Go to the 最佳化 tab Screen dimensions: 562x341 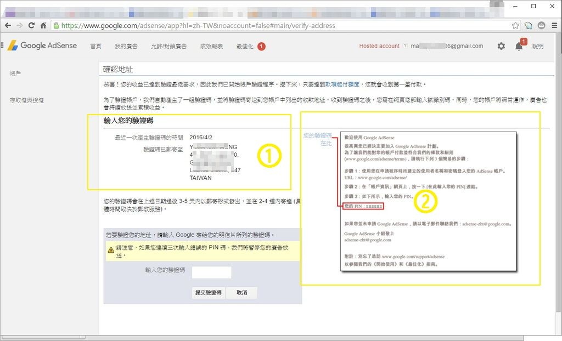pos(245,46)
